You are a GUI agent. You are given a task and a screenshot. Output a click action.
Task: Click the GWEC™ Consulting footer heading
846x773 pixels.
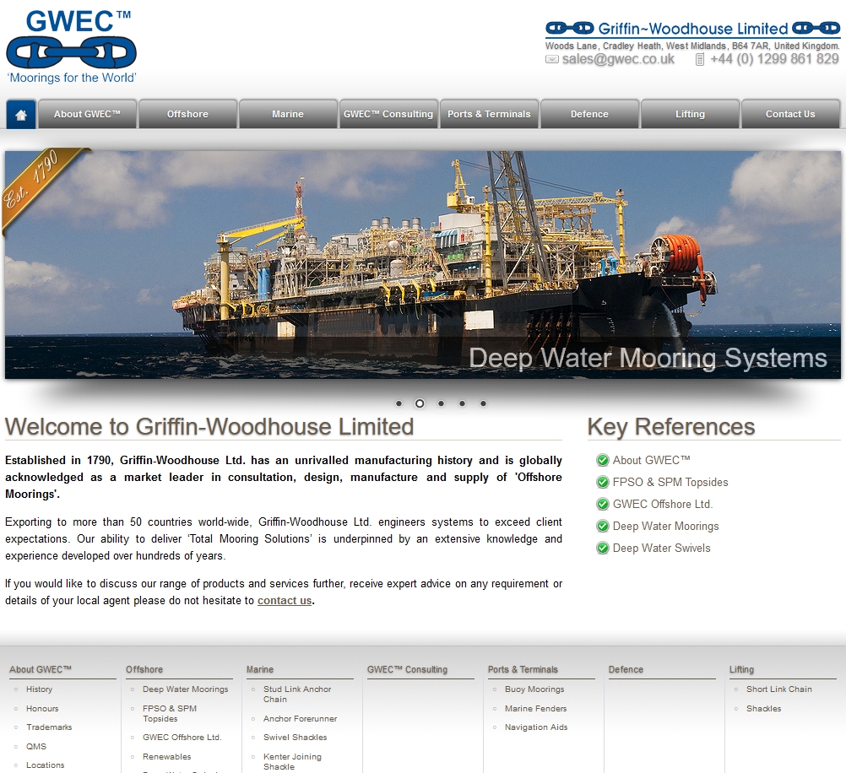click(407, 669)
